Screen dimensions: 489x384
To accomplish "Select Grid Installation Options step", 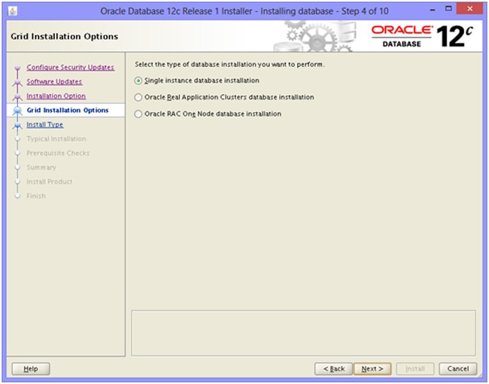I will coord(68,110).
